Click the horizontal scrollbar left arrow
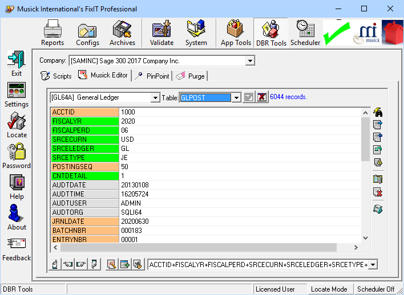 (x=55, y=247)
